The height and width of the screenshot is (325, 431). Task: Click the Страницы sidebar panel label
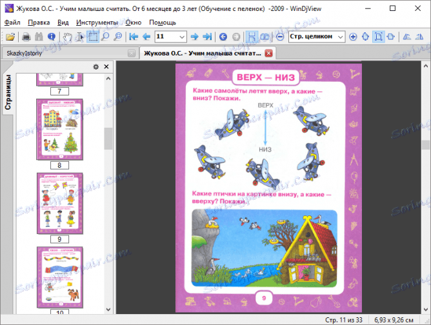tap(8, 94)
